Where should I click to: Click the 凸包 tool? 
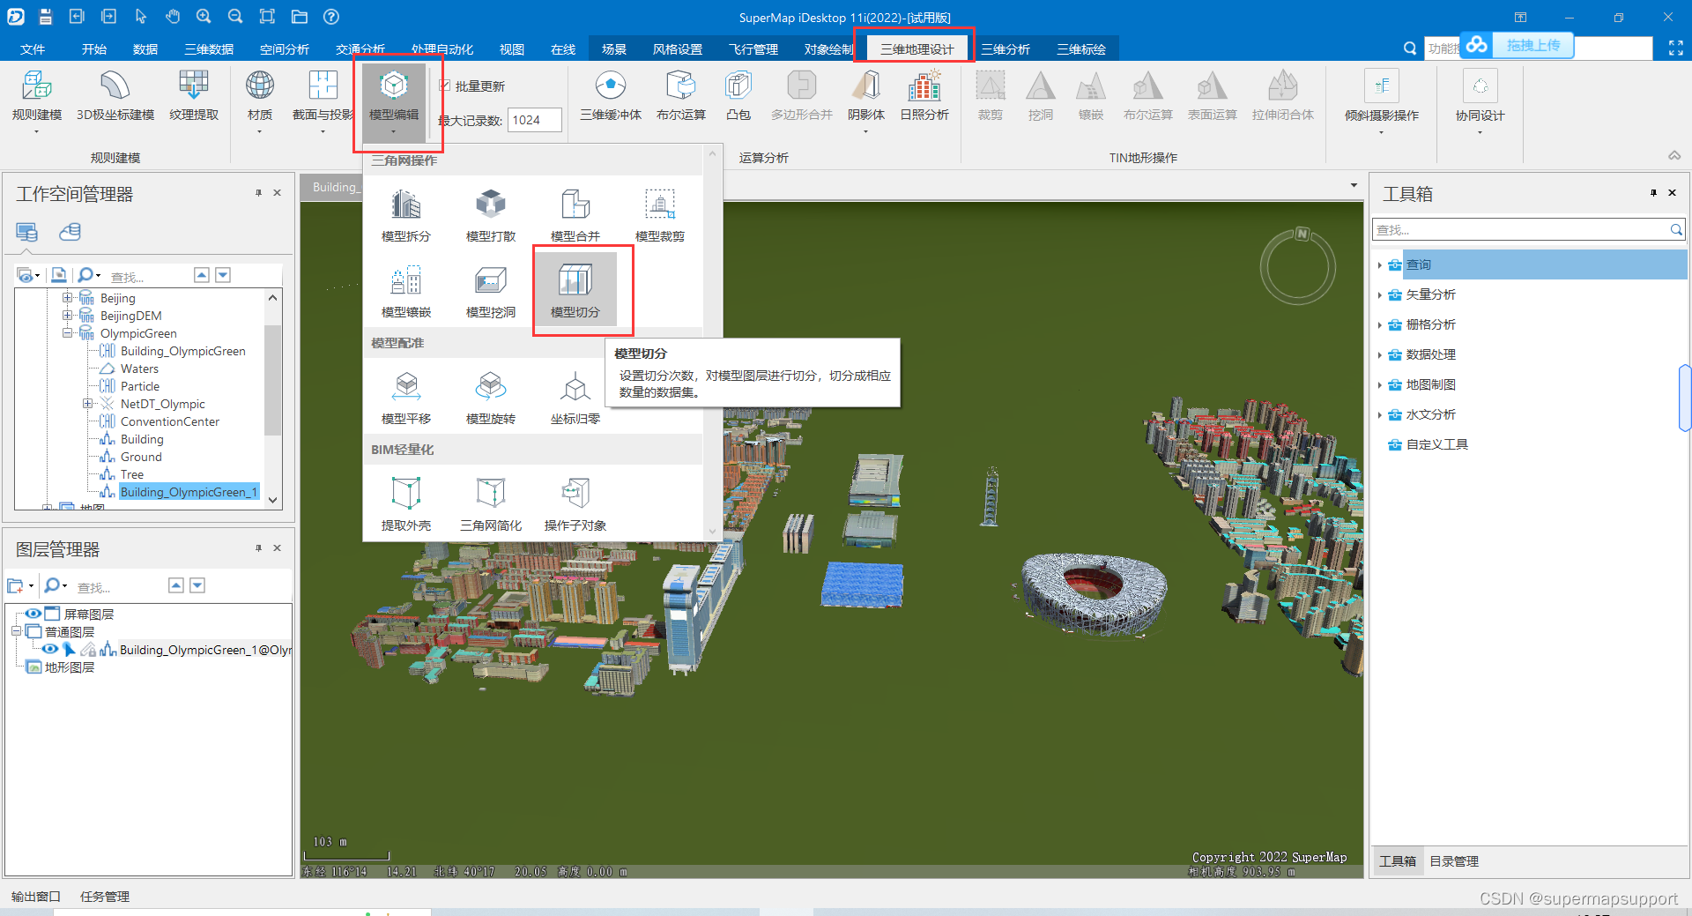738,97
